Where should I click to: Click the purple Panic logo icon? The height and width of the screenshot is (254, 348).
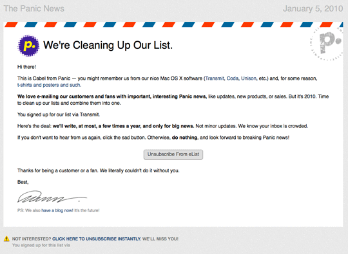[28, 46]
